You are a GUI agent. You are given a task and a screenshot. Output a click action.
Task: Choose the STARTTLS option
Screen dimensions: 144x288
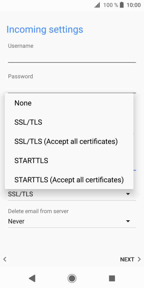[69, 161]
